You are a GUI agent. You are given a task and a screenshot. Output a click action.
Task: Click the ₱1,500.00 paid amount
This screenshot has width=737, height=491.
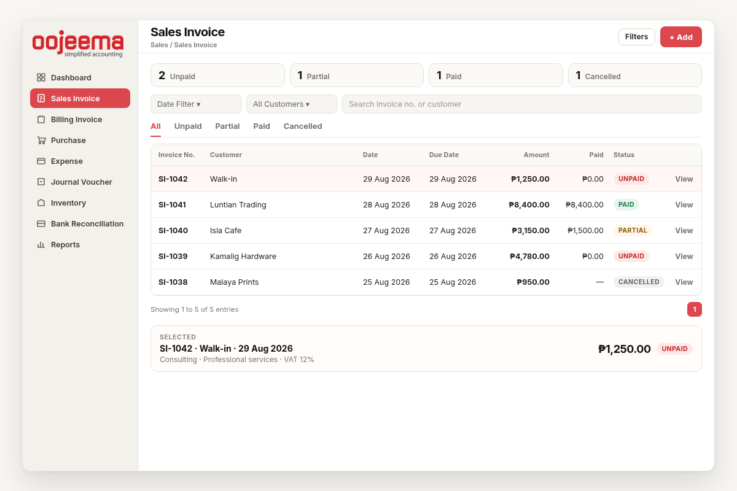(585, 231)
